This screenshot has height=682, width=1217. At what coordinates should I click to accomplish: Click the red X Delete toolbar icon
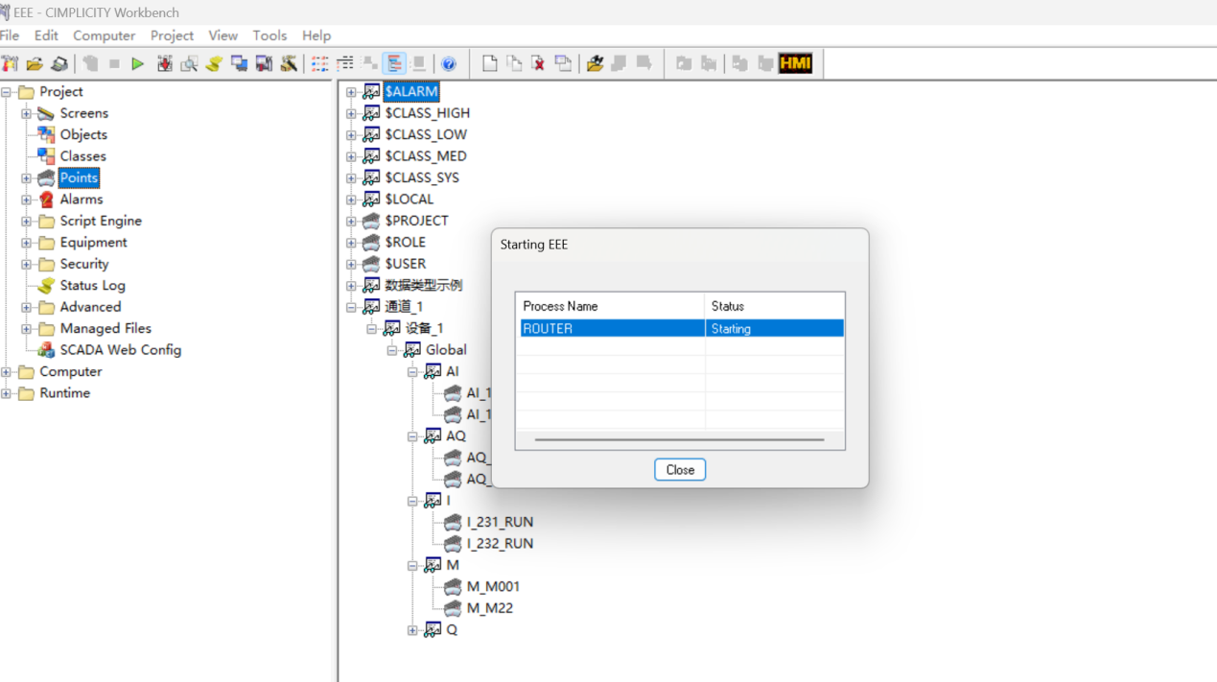point(539,64)
